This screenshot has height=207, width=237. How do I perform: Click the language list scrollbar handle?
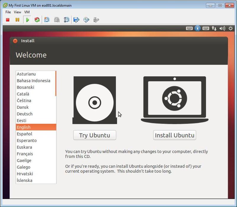(x=56, y=83)
